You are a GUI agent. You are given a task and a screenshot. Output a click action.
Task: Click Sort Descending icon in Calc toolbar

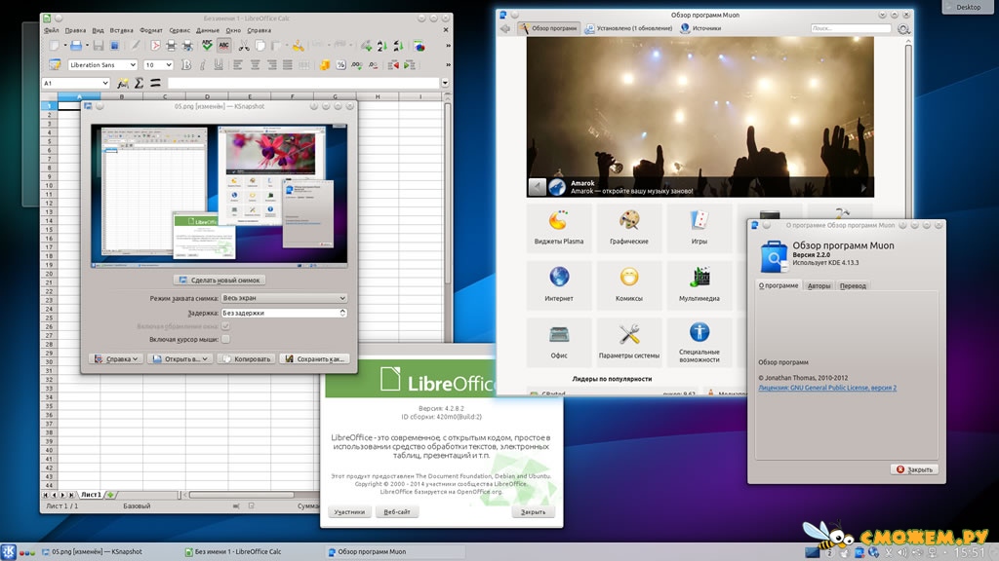(x=399, y=46)
